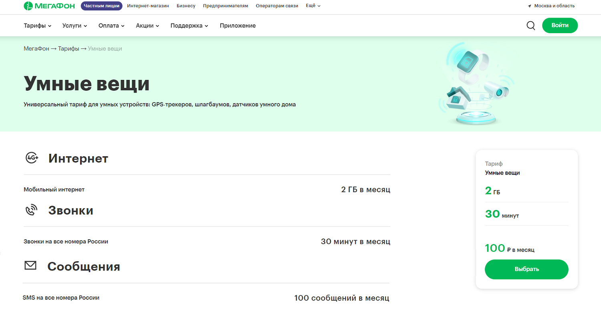The width and height of the screenshot is (601, 316).
Task: Expand the Поддержка dropdown menu
Action: point(190,26)
